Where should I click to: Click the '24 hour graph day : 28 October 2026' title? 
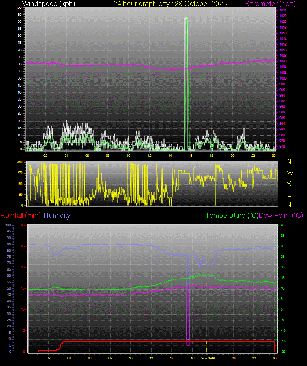point(170,4)
